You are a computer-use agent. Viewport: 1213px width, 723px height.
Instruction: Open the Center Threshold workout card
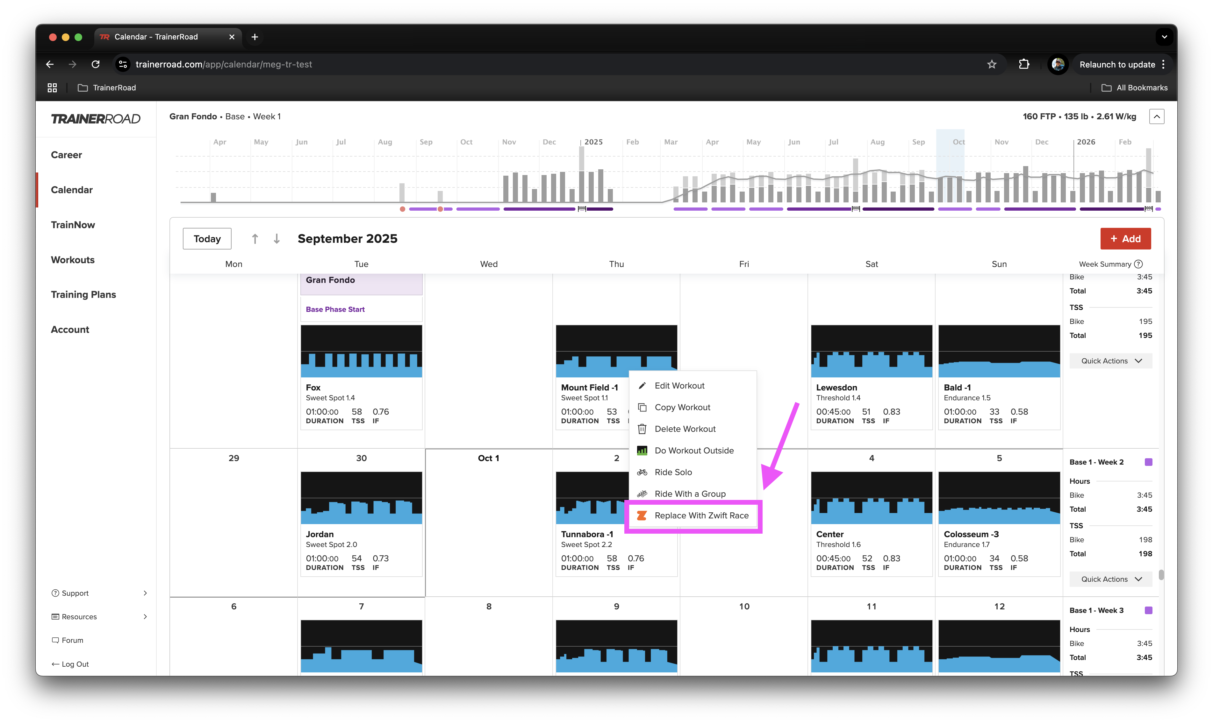(x=871, y=524)
